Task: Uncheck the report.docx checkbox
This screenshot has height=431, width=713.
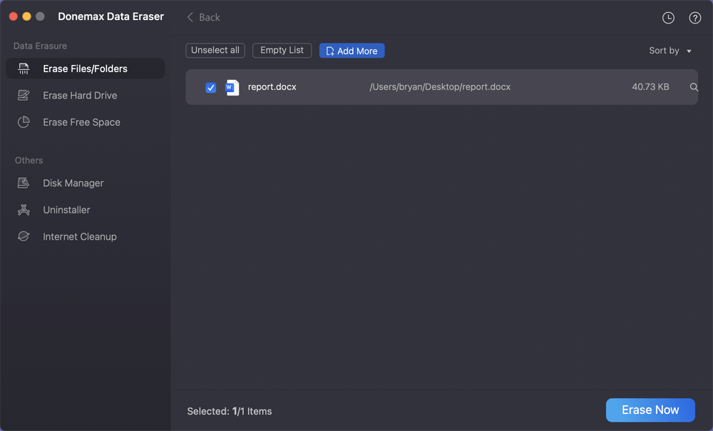Action: (210, 86)
